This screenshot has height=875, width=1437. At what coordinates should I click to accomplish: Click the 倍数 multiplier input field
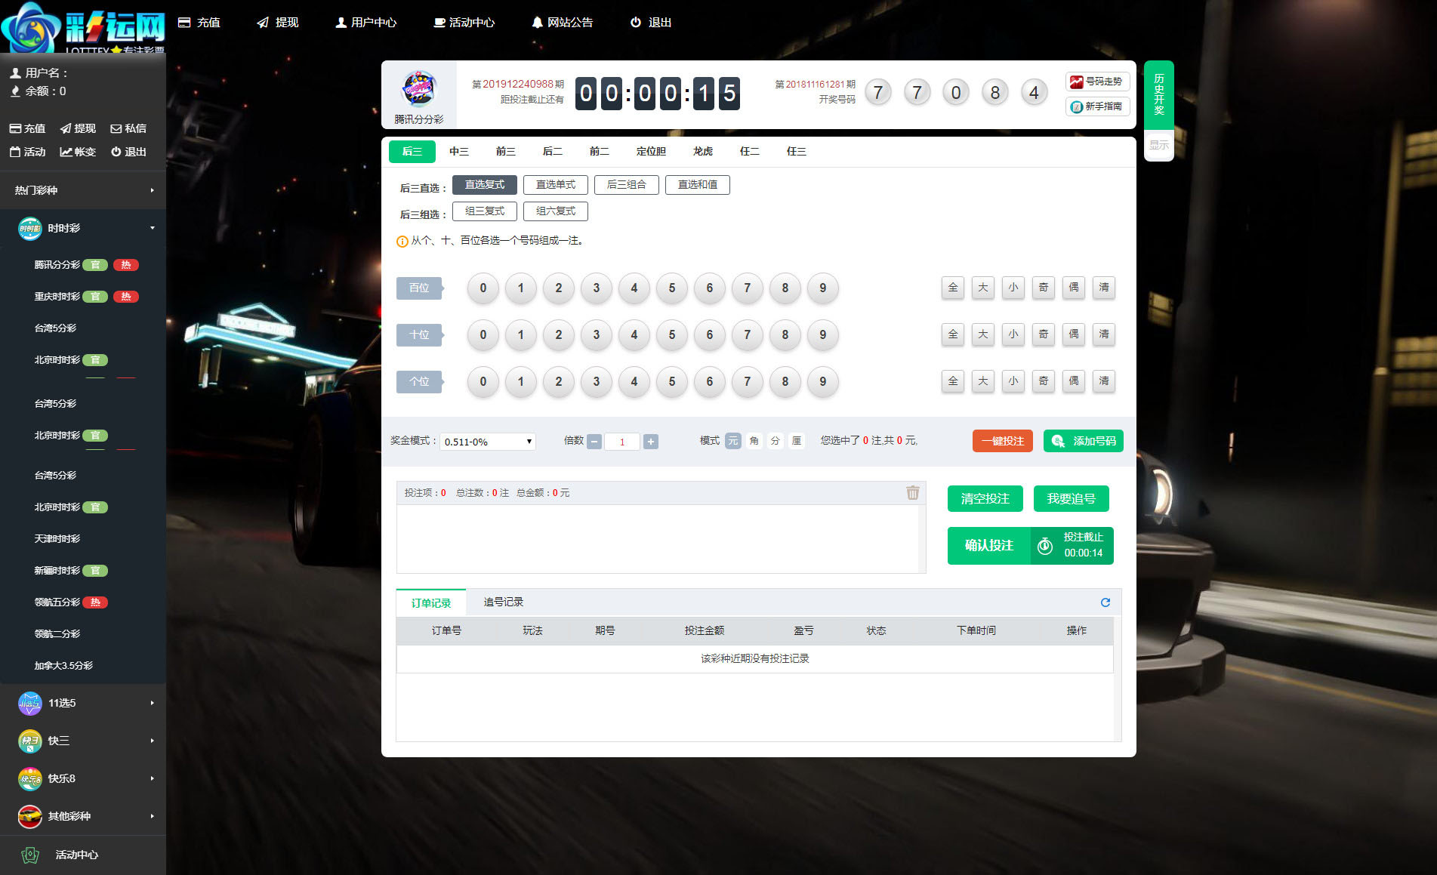coord(622,442)
